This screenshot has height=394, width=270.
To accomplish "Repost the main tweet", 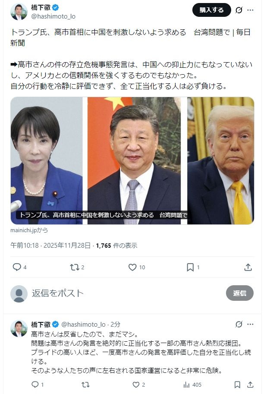I will click(74, 267).
